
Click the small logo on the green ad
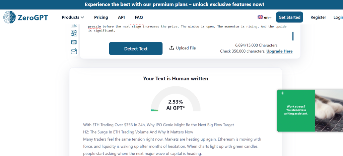(283, 93)
